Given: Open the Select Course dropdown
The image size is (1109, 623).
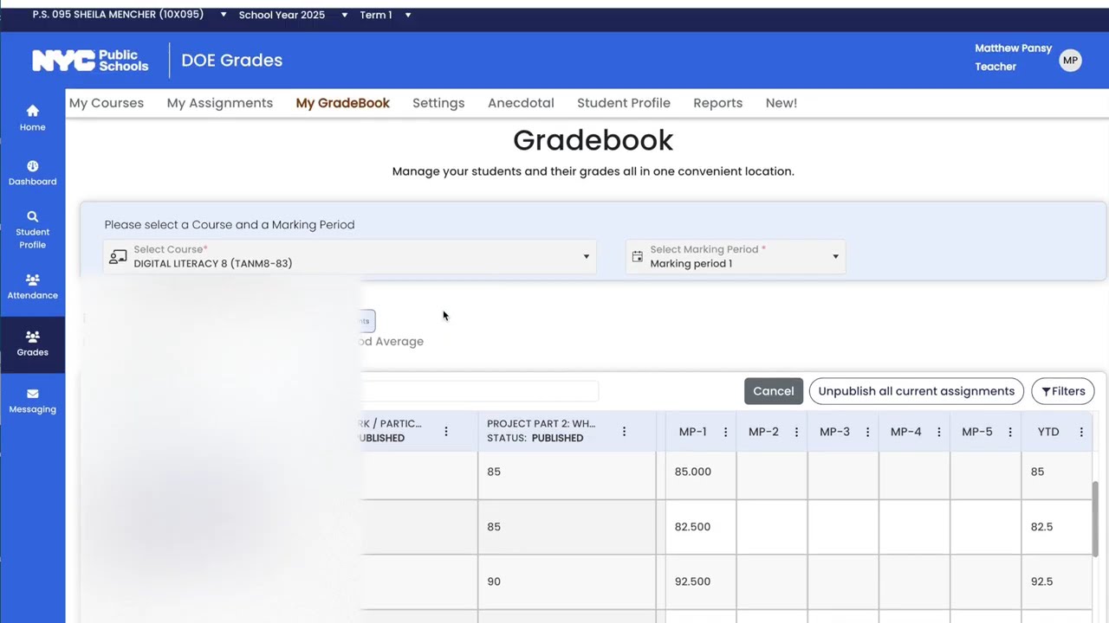Looking at the screenshot, I should (350, 256).
